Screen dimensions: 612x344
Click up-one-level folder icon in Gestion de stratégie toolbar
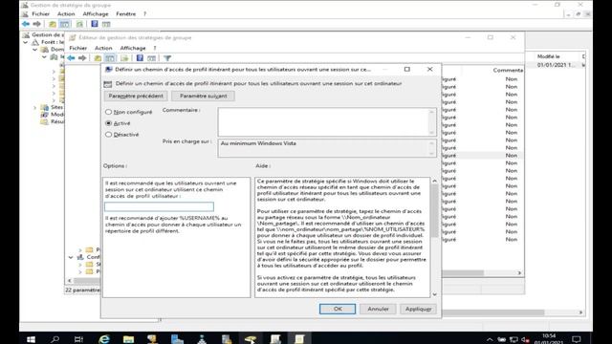pyautogui.click(x=53, y=24)
